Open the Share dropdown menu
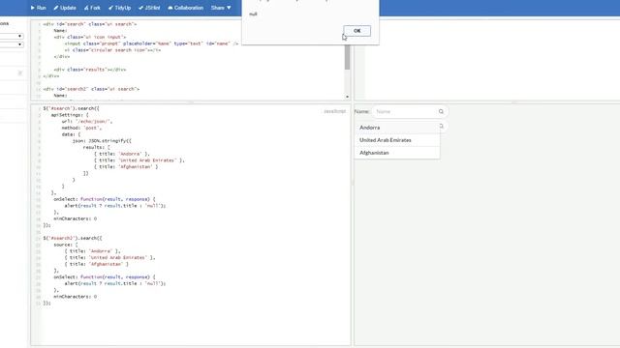Viewport: 620px width, 348px height. pos(221,8)
